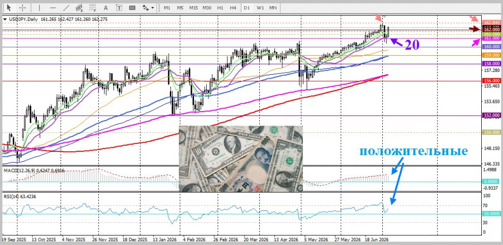
Task: Choose the Text (A) tool
Action: pyautogui.click(x=106, y=8)
